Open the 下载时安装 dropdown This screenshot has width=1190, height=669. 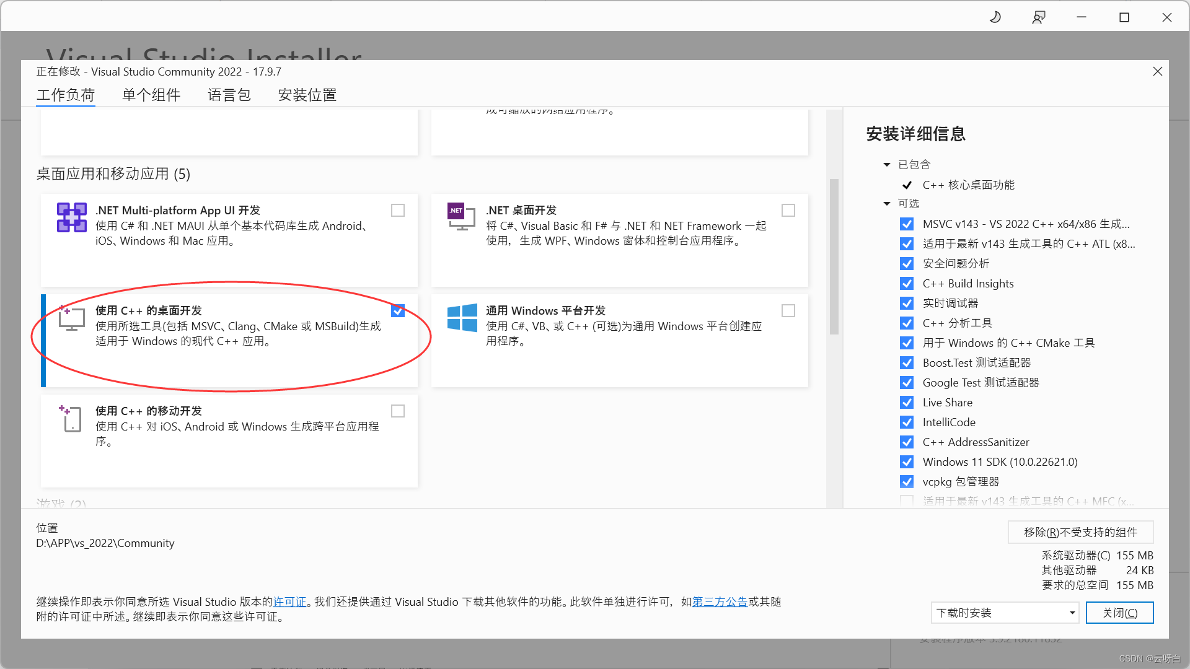pos(1005,613)
